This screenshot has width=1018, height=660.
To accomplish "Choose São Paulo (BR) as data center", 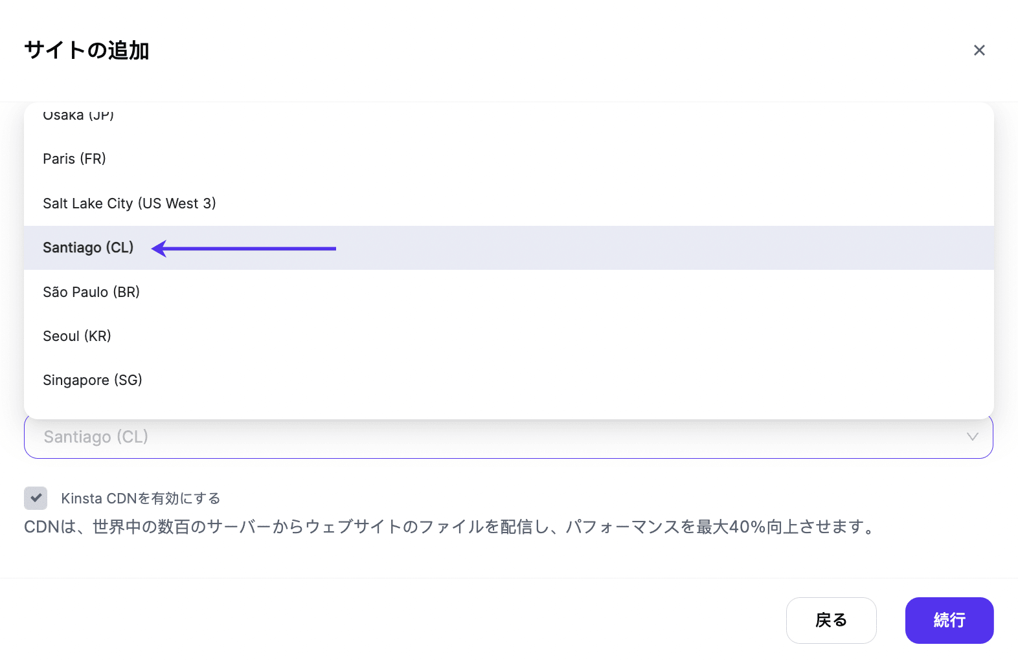I will [91, 292].
